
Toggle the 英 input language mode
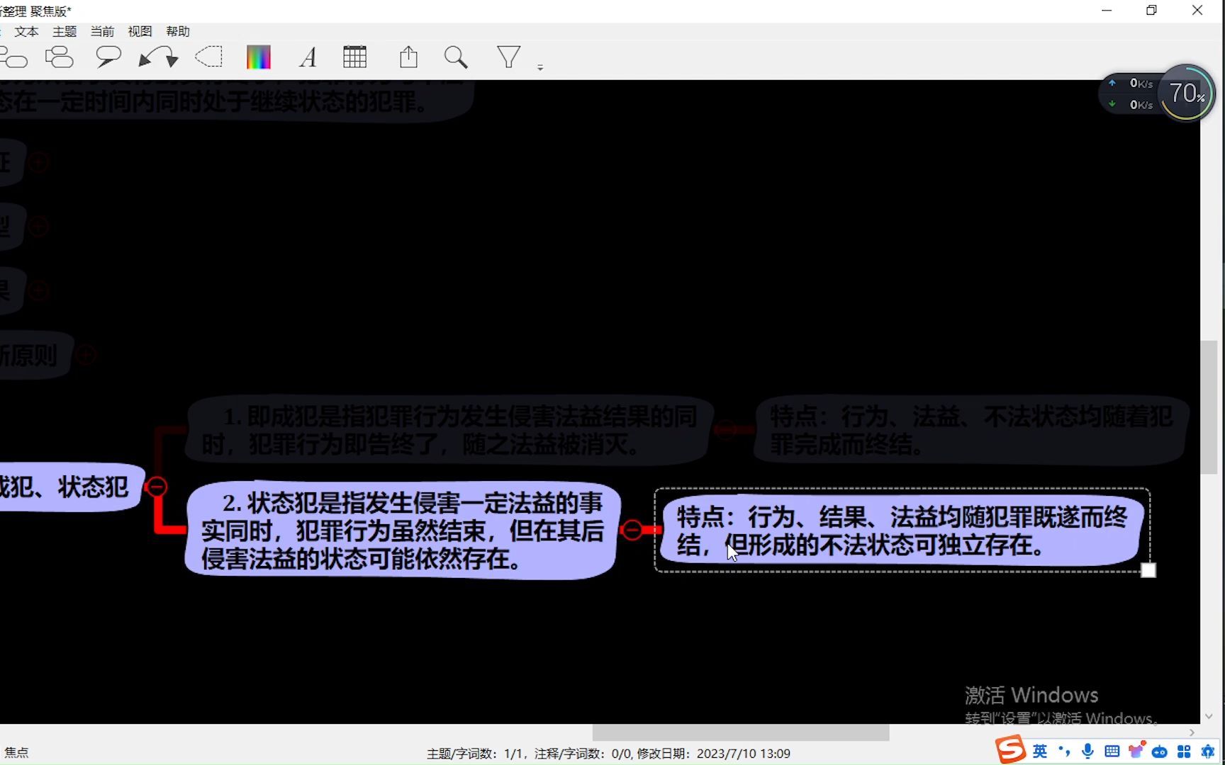coord(1040,752)
